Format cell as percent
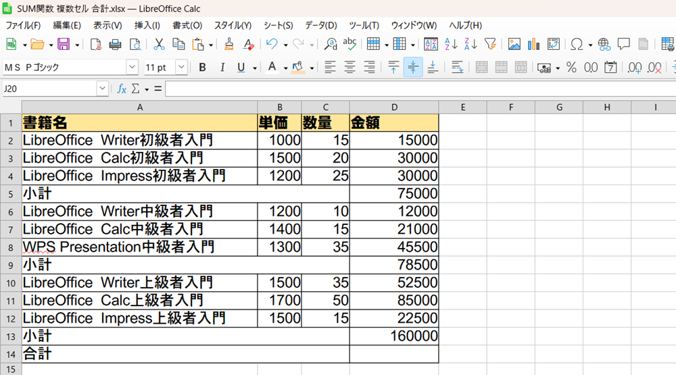This screenshot has height=375, width=676. tap(571, 68)
